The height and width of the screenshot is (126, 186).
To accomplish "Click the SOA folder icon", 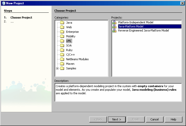I will click(x=62, y=45).
